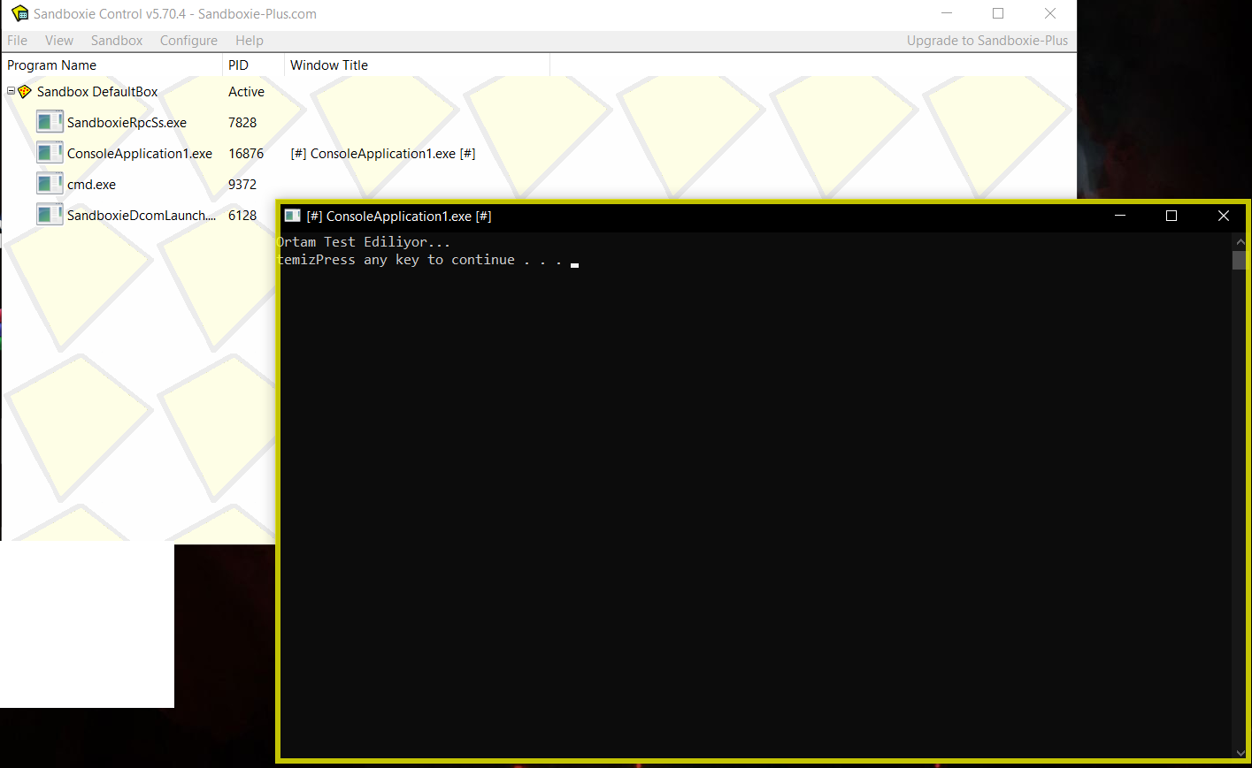Image resolution: width=1252 pixels, height=768 pixels.
Task: Select cmd.exe program name
Action: coord(91,185)
